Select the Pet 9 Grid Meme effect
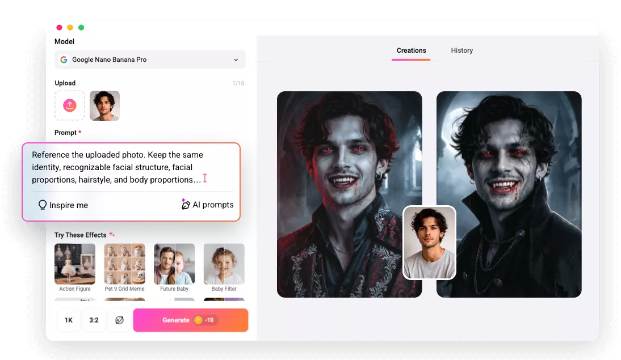 [124, 264]
